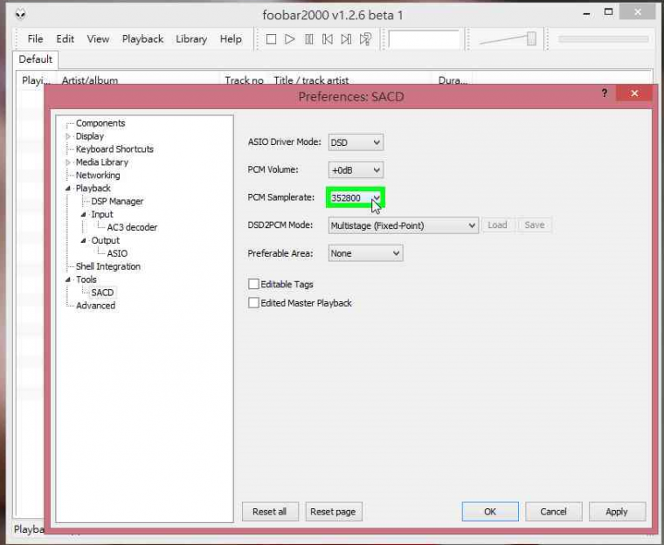664x545 pixels.
Task: Click the foobar2000 alien logo icon
Action: [20, 14]
